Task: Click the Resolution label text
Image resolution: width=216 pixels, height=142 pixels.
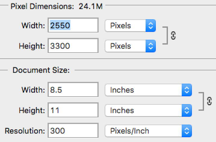Action: click(25, 131)
